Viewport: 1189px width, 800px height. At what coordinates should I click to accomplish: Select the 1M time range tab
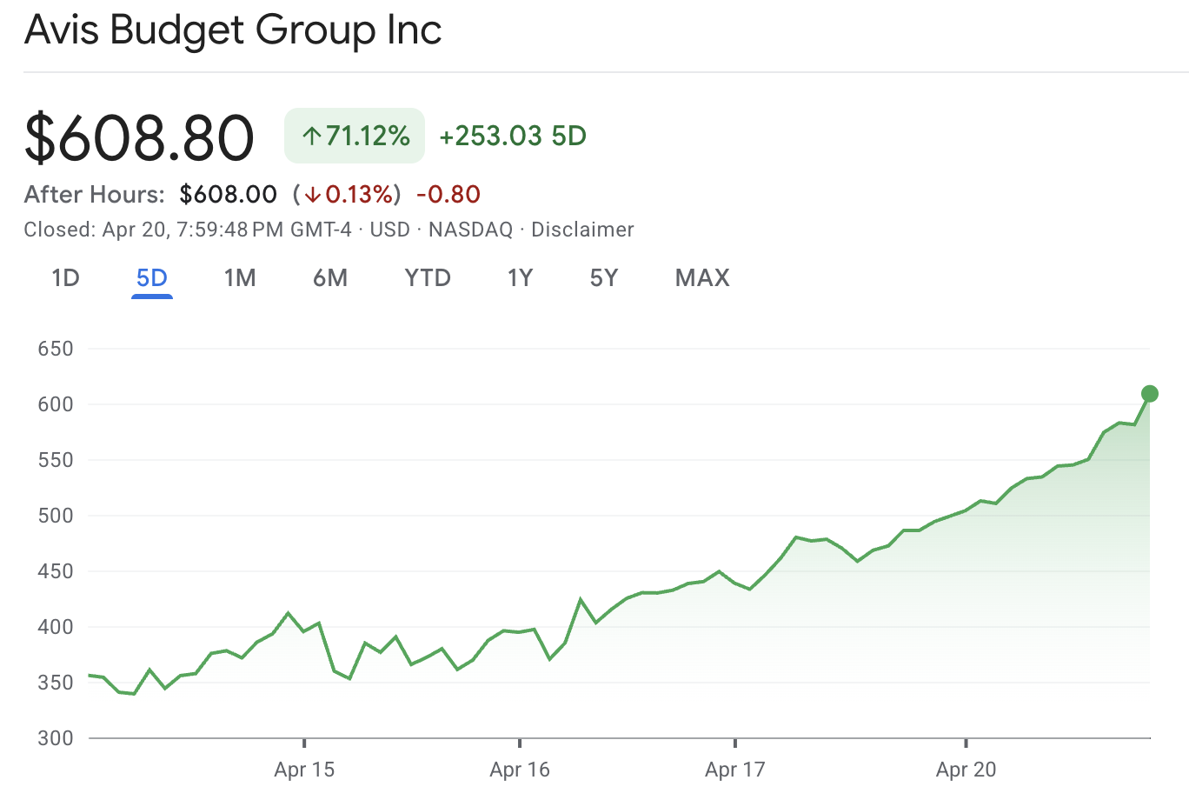pos(240,277)
